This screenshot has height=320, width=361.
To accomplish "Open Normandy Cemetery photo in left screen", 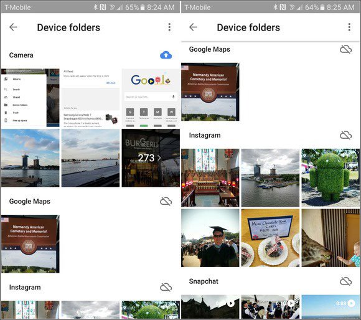I will click(x=30, y=244).
